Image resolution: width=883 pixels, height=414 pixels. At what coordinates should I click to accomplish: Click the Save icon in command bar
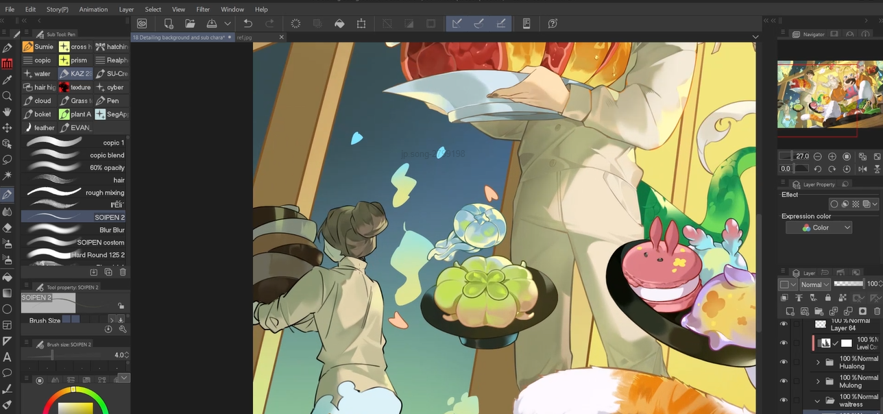pyautogui.click(x=213, y=23)
